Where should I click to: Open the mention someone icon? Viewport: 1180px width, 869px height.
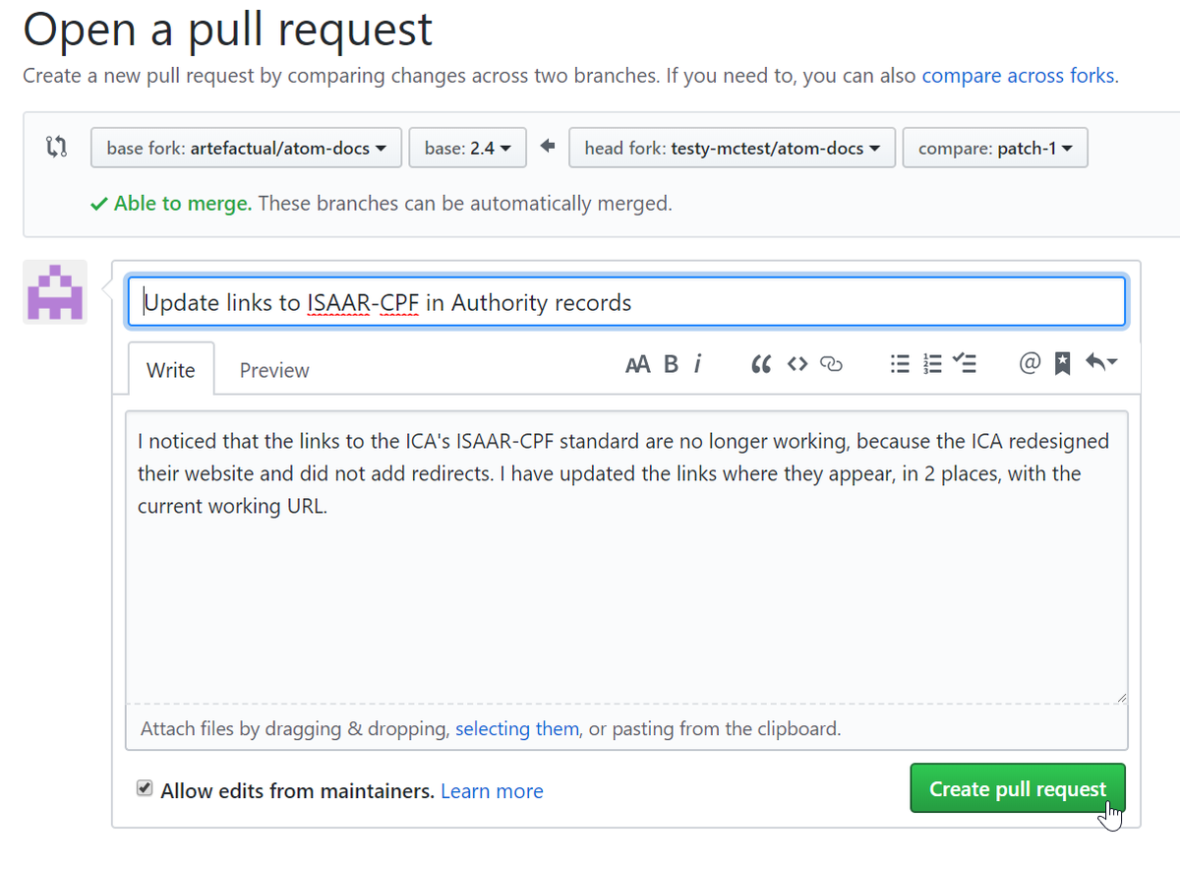point(1029,363)
